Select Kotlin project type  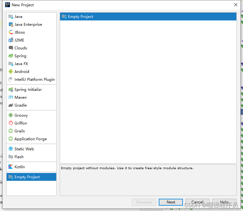point(31,167)
